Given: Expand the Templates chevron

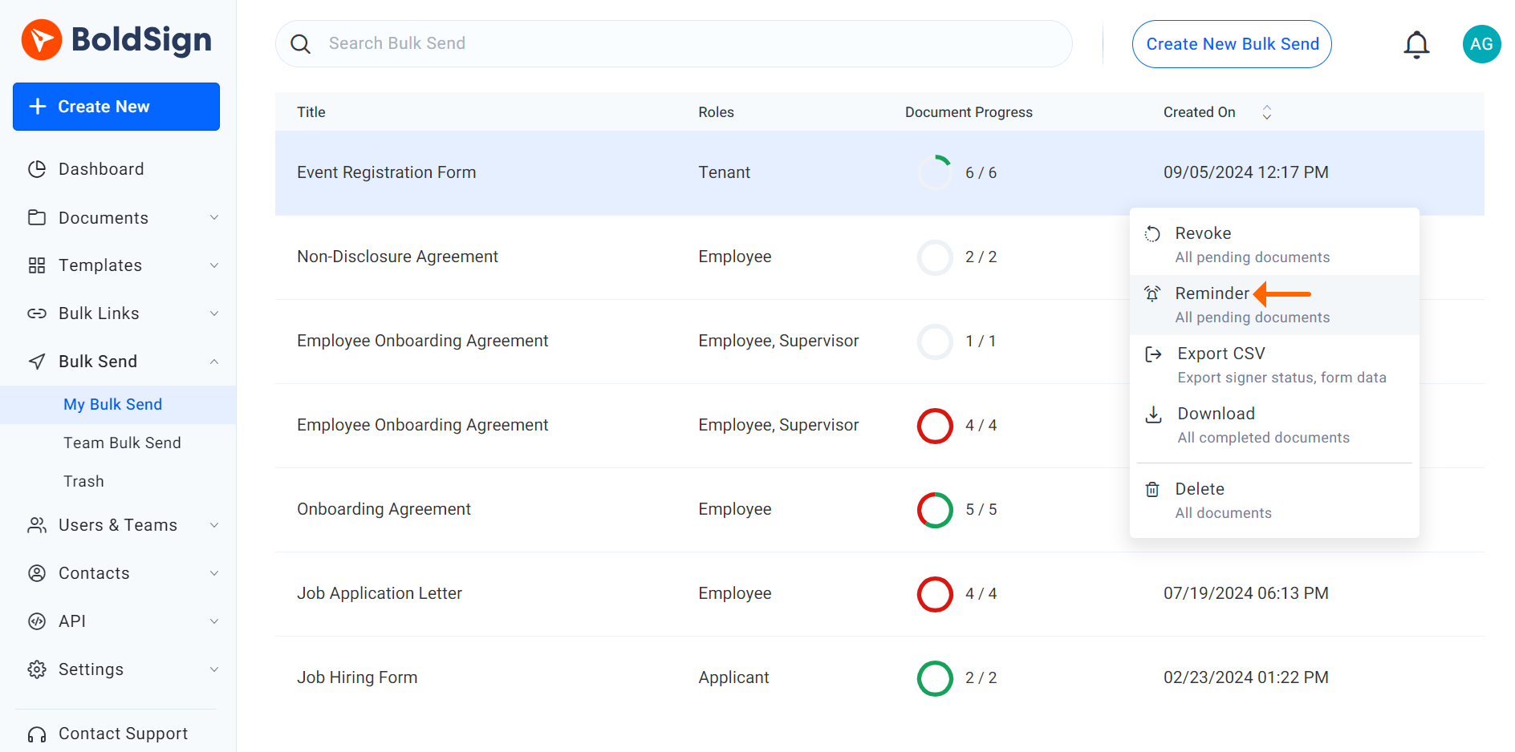Looking at the screenshot, I should (214, 265).
